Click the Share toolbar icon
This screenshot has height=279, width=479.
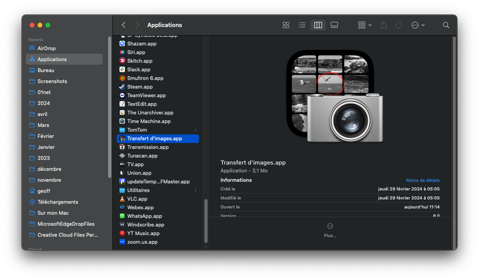point(383,25)
